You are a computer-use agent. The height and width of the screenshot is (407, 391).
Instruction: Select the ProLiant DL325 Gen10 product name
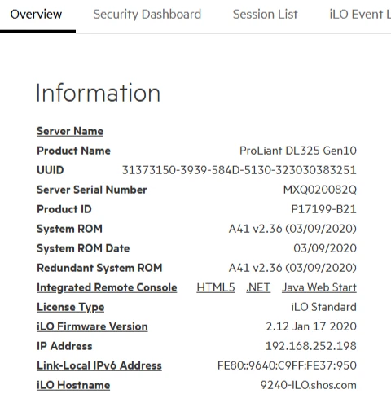pos(298,151)
